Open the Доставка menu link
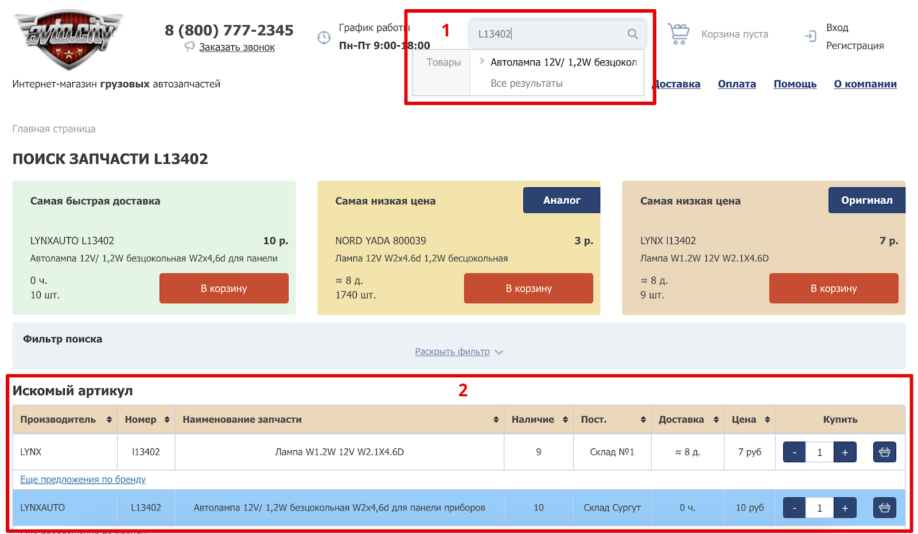918x534 pixels. pyautogui.click(x=677, y=84)
